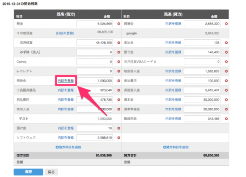Viewport: 246px width, 177px height.
Task: Open 内訳を登録 for ソフトウェア
Action: (66, 138)
